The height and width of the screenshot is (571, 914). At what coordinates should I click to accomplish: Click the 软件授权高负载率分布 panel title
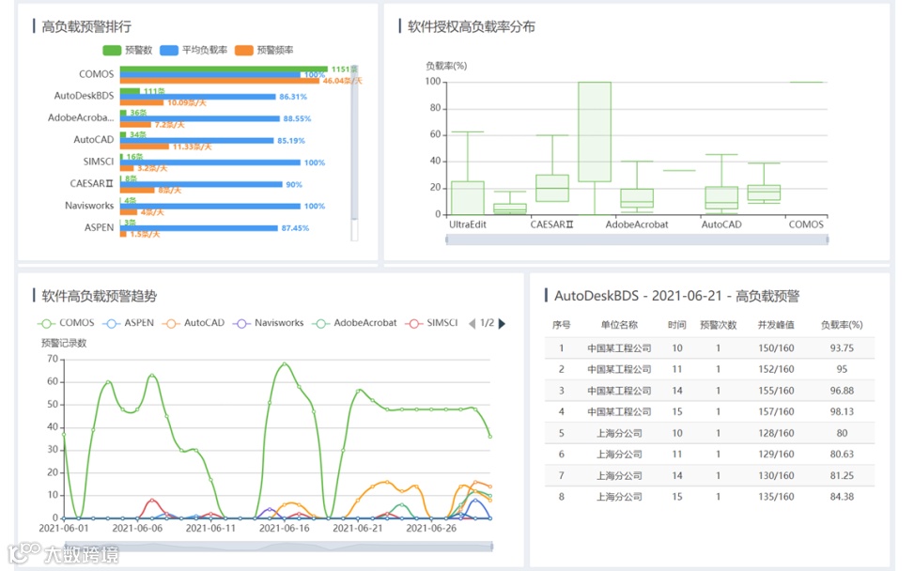(471, 26)
